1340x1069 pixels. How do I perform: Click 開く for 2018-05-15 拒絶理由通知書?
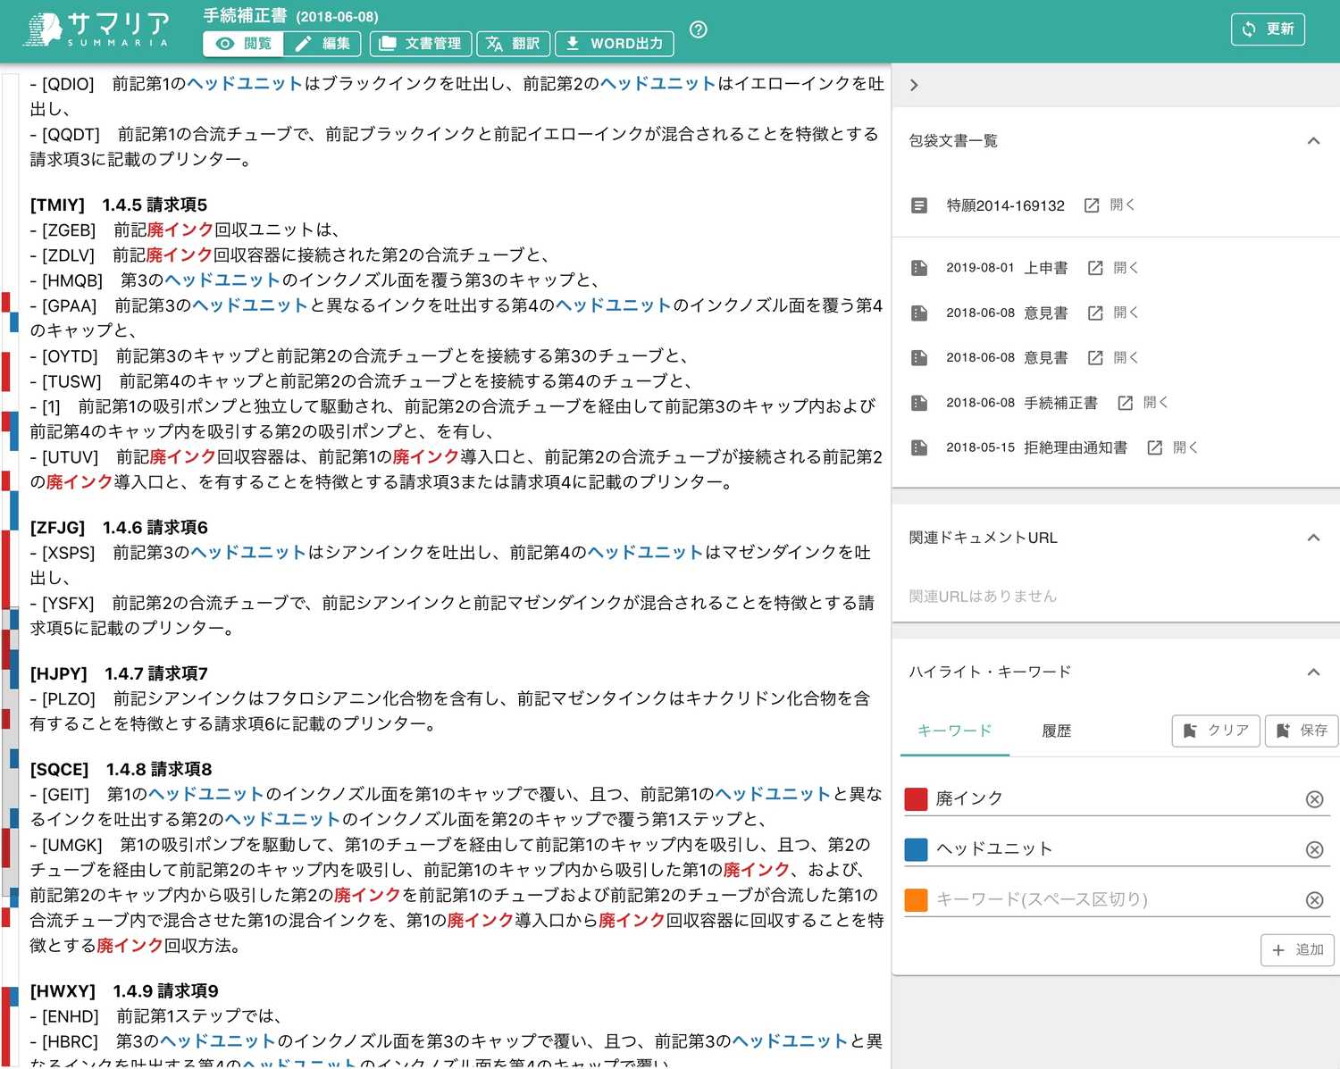[1185, 447]
